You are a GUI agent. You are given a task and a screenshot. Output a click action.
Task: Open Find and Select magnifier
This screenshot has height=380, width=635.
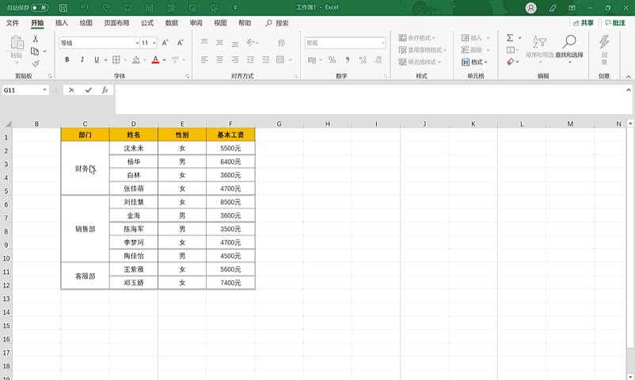[568, 47]
